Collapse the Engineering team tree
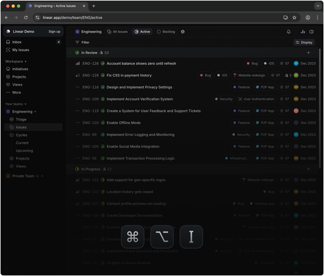 [35, 111]
